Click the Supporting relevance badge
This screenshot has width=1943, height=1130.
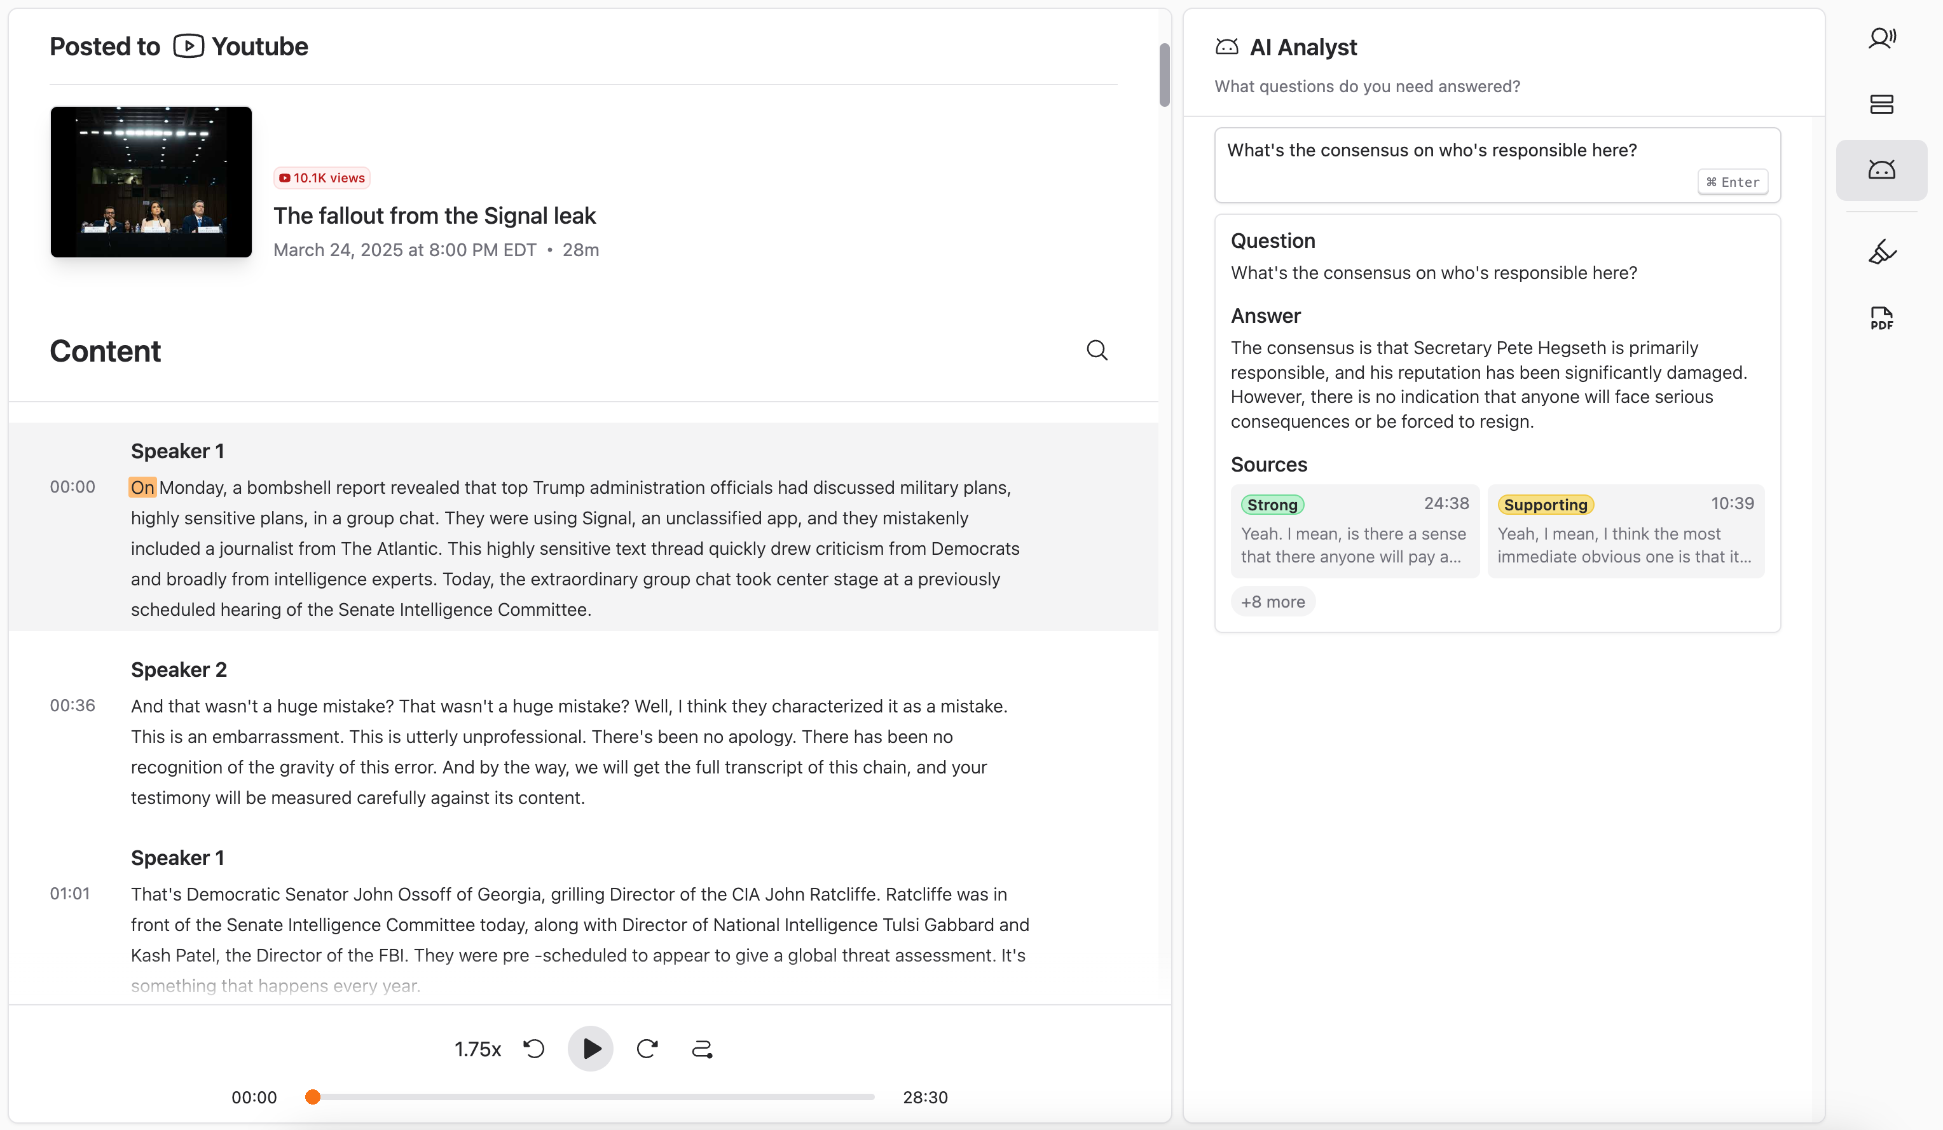click(x=1545, y=505)
